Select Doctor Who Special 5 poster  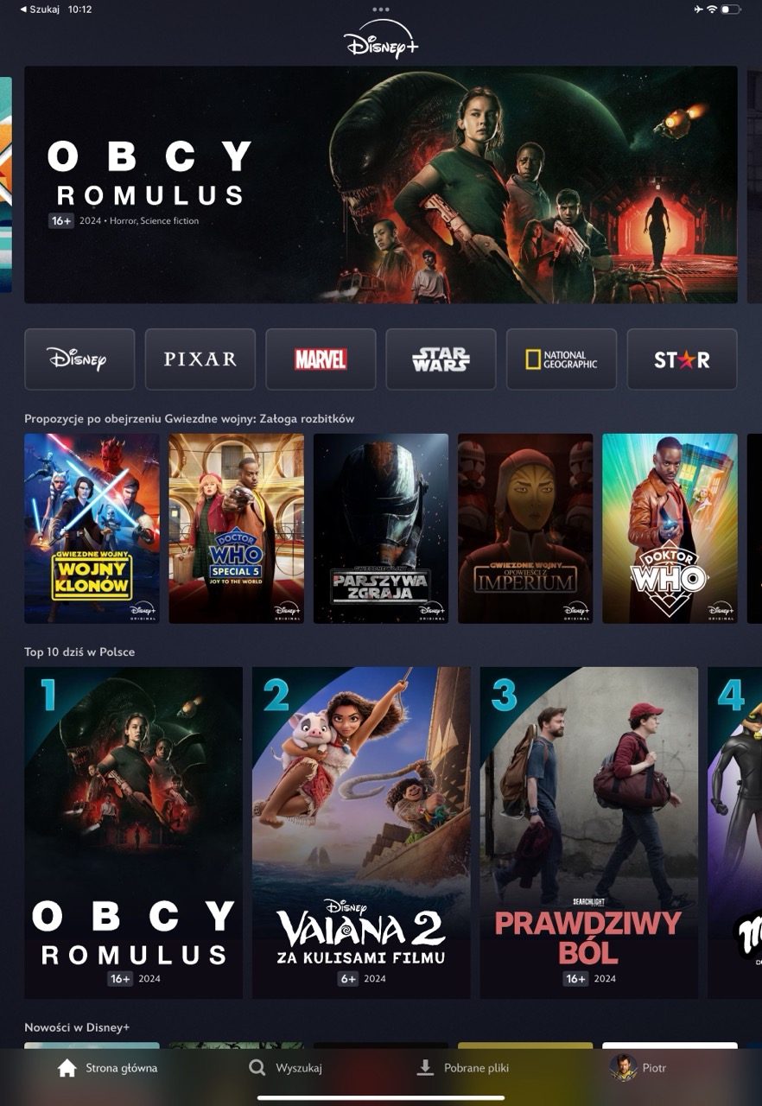[236, 529]
